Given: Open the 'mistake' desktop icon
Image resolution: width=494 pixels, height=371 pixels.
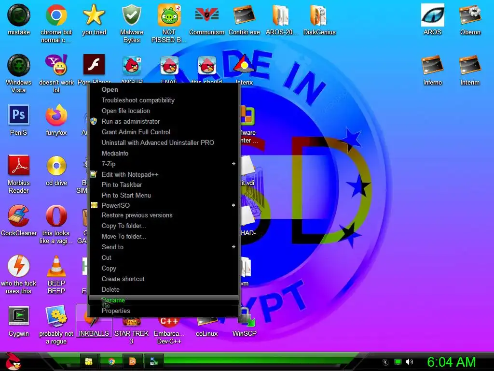Looking at the screenshot, I should [x=19, y=15].
